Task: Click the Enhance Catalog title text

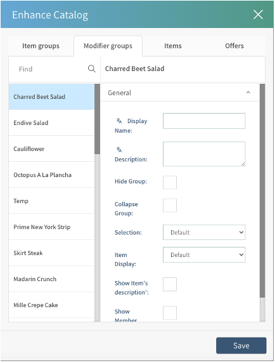Action: [x=50, y=15]
